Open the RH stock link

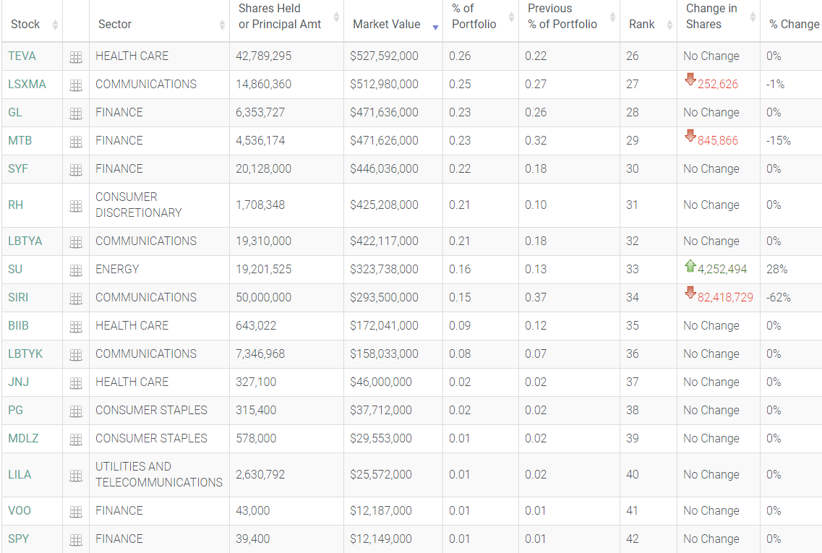(x=16, y=205)
